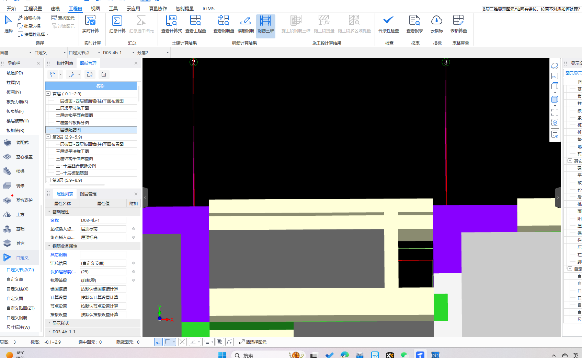This screenshot has height=358, width=582.
Task: Open the 智能提量 ribbon tab
Action: click(x=185, y=9)
